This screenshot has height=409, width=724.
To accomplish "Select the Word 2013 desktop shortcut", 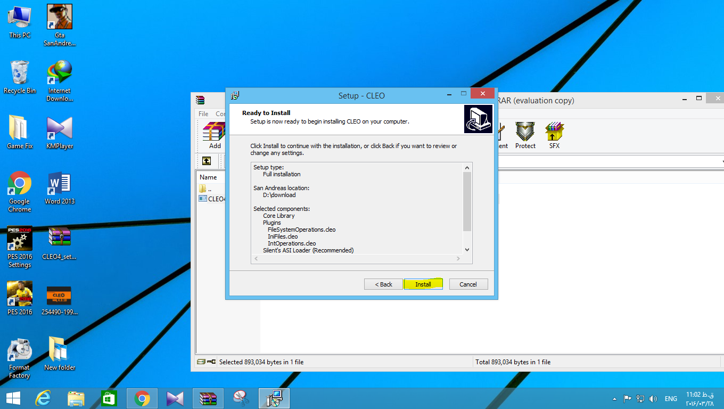I will (60, 187).
